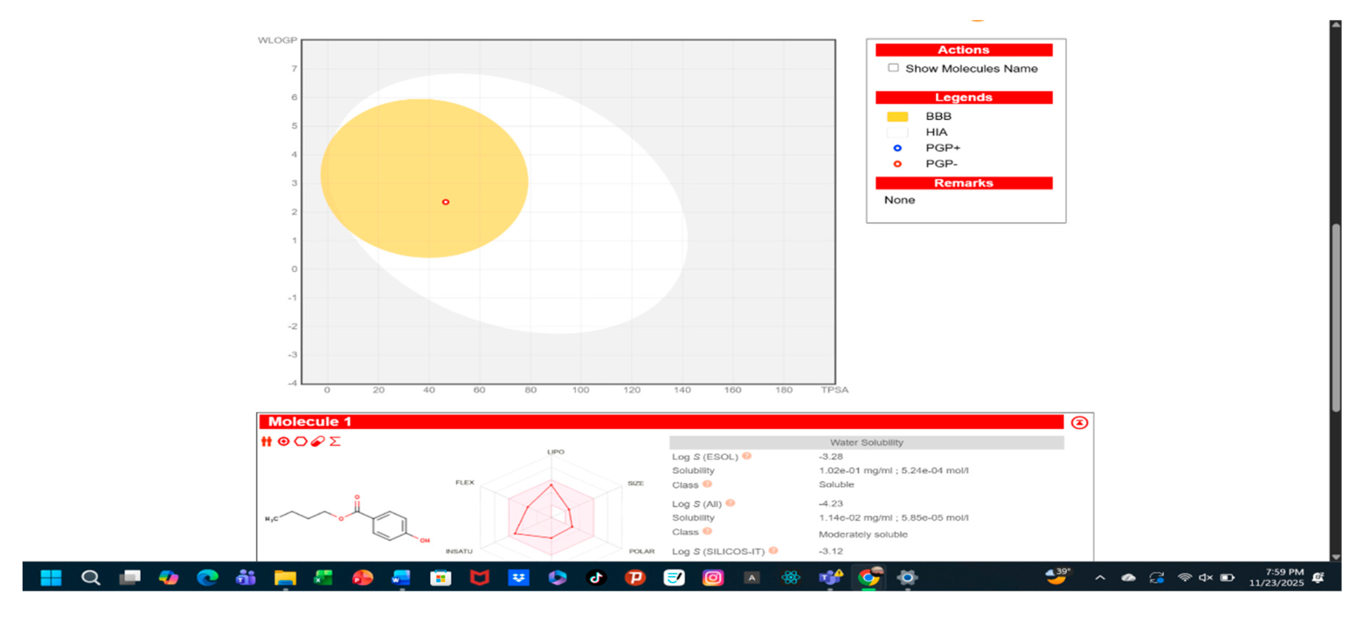
Task: Click the page scrollbar down arrow
Action: (x=1335, y=556)
